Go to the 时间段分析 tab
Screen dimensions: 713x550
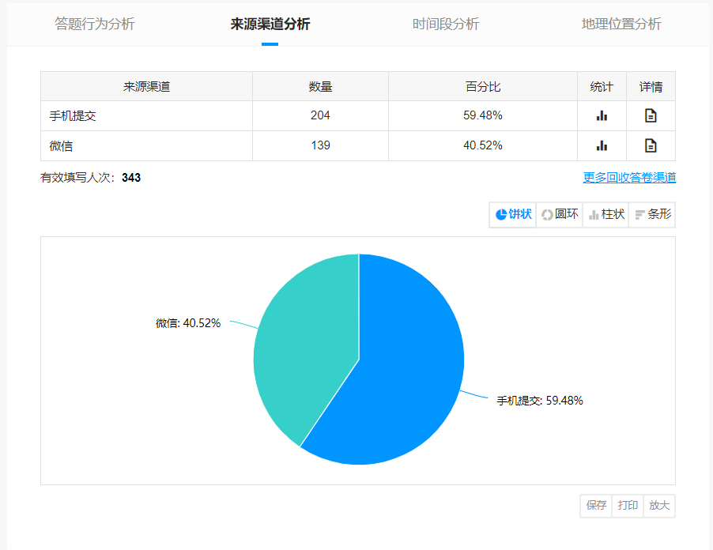[446, 24]
